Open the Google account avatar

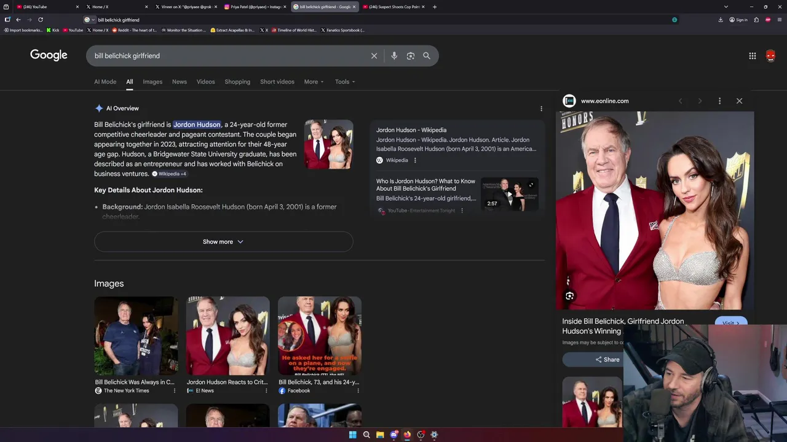coord(770,56)
